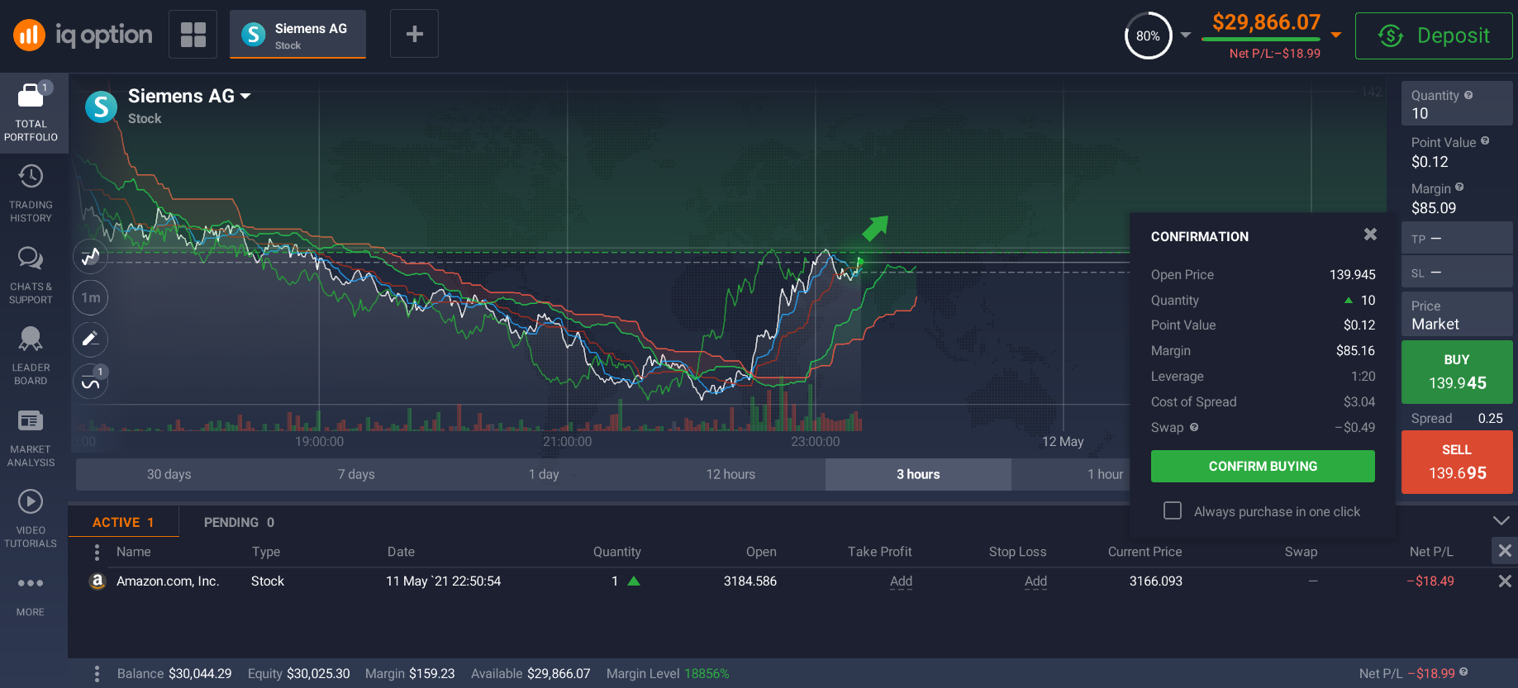Click the Net P/L column header
This screenshot has height=688, width=1518.
pyautogui.click(x=1431, y=552)
